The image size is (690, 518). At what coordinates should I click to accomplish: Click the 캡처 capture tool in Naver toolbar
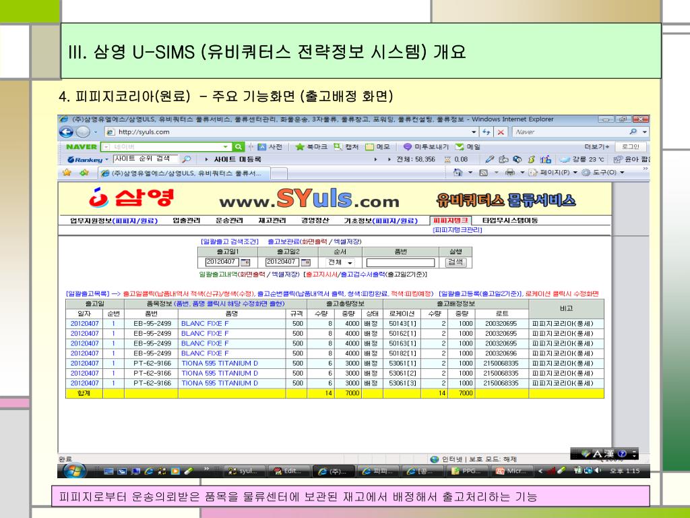(348, 146)
